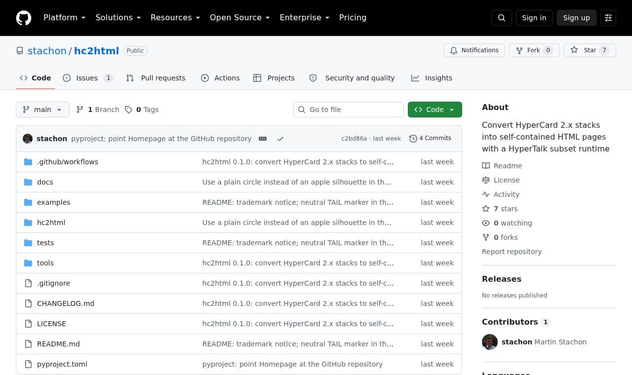This screenshot has width=632, height=375.
Task: Open the pyproject.toml file
Action: [62, 364]
